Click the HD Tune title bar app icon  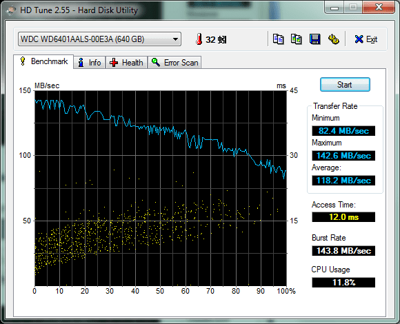coord(11,10)
